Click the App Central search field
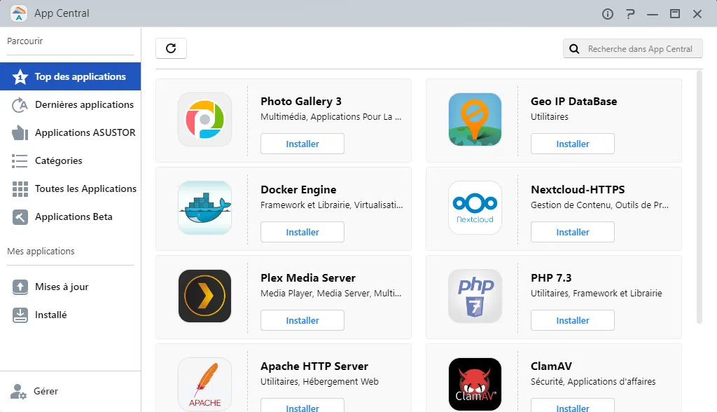This screenshot has width=717, height=412. 639,48
